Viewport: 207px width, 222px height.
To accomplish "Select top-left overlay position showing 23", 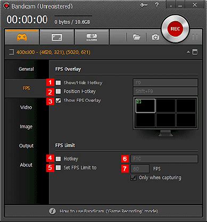I will tap(145, 106).
